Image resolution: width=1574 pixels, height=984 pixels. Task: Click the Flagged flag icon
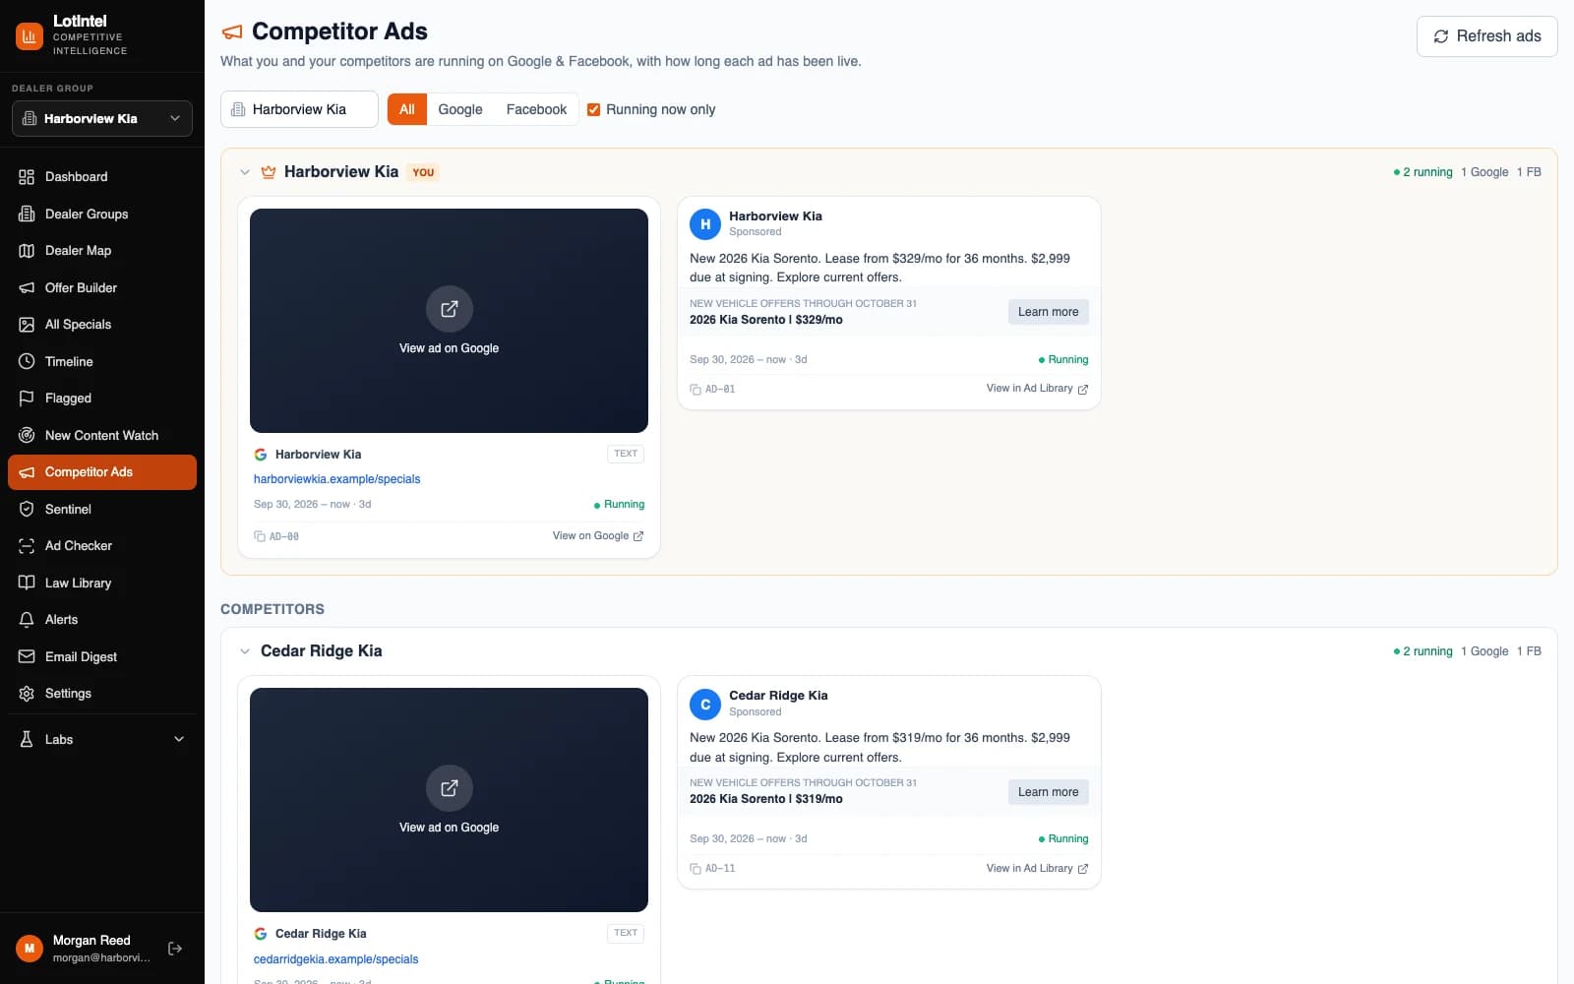click(27, 399)
